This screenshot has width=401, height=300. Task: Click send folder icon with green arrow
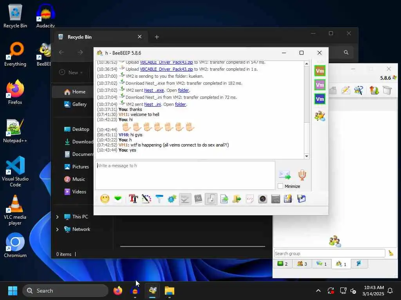[237, 199]
